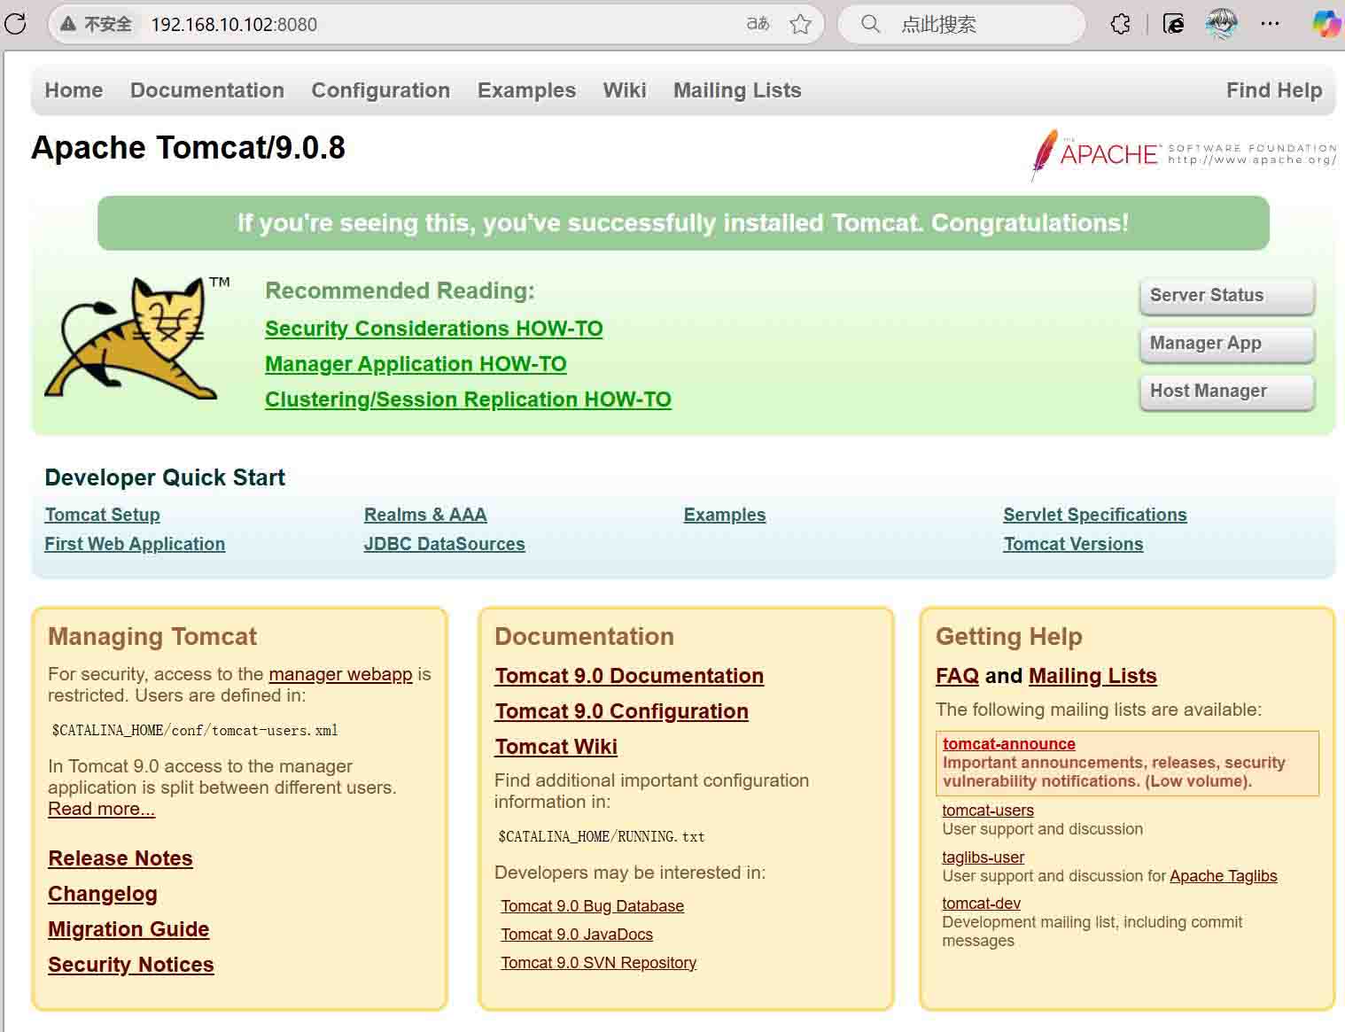Click the Managing Tomcat heading
This screenshot has width=1345, height=1032.
click(152, 637)
